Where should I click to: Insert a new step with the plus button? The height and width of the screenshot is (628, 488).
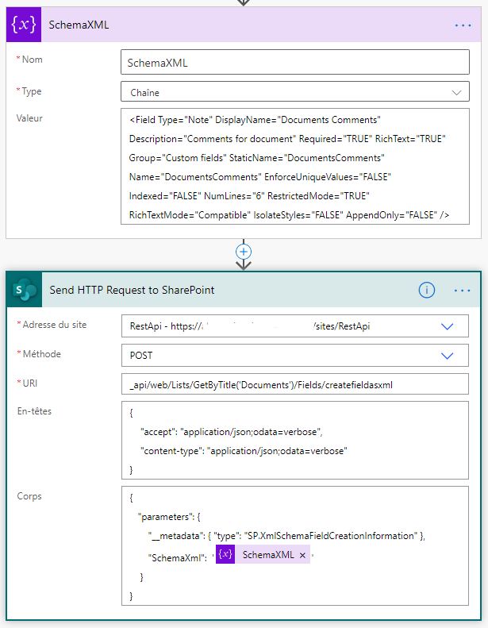pyautogui.click(x=244, y=252)
